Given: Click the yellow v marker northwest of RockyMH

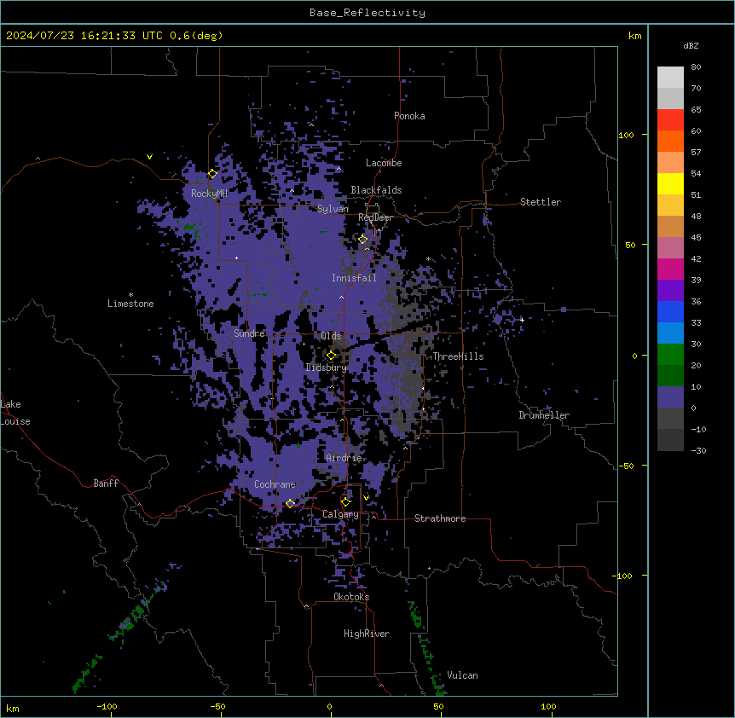Looking at the screenshot, I should (149, 157).
